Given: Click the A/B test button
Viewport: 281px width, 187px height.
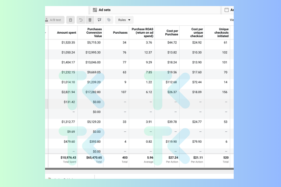Looking at the screenshot, I should coord(54,20).
